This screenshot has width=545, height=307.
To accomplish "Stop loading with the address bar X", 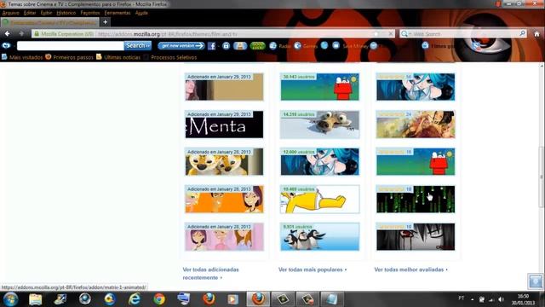I will 391,34.
